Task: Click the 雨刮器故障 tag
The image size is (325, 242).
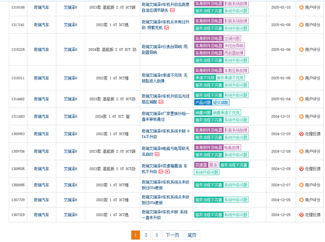Action: (234, 53)
